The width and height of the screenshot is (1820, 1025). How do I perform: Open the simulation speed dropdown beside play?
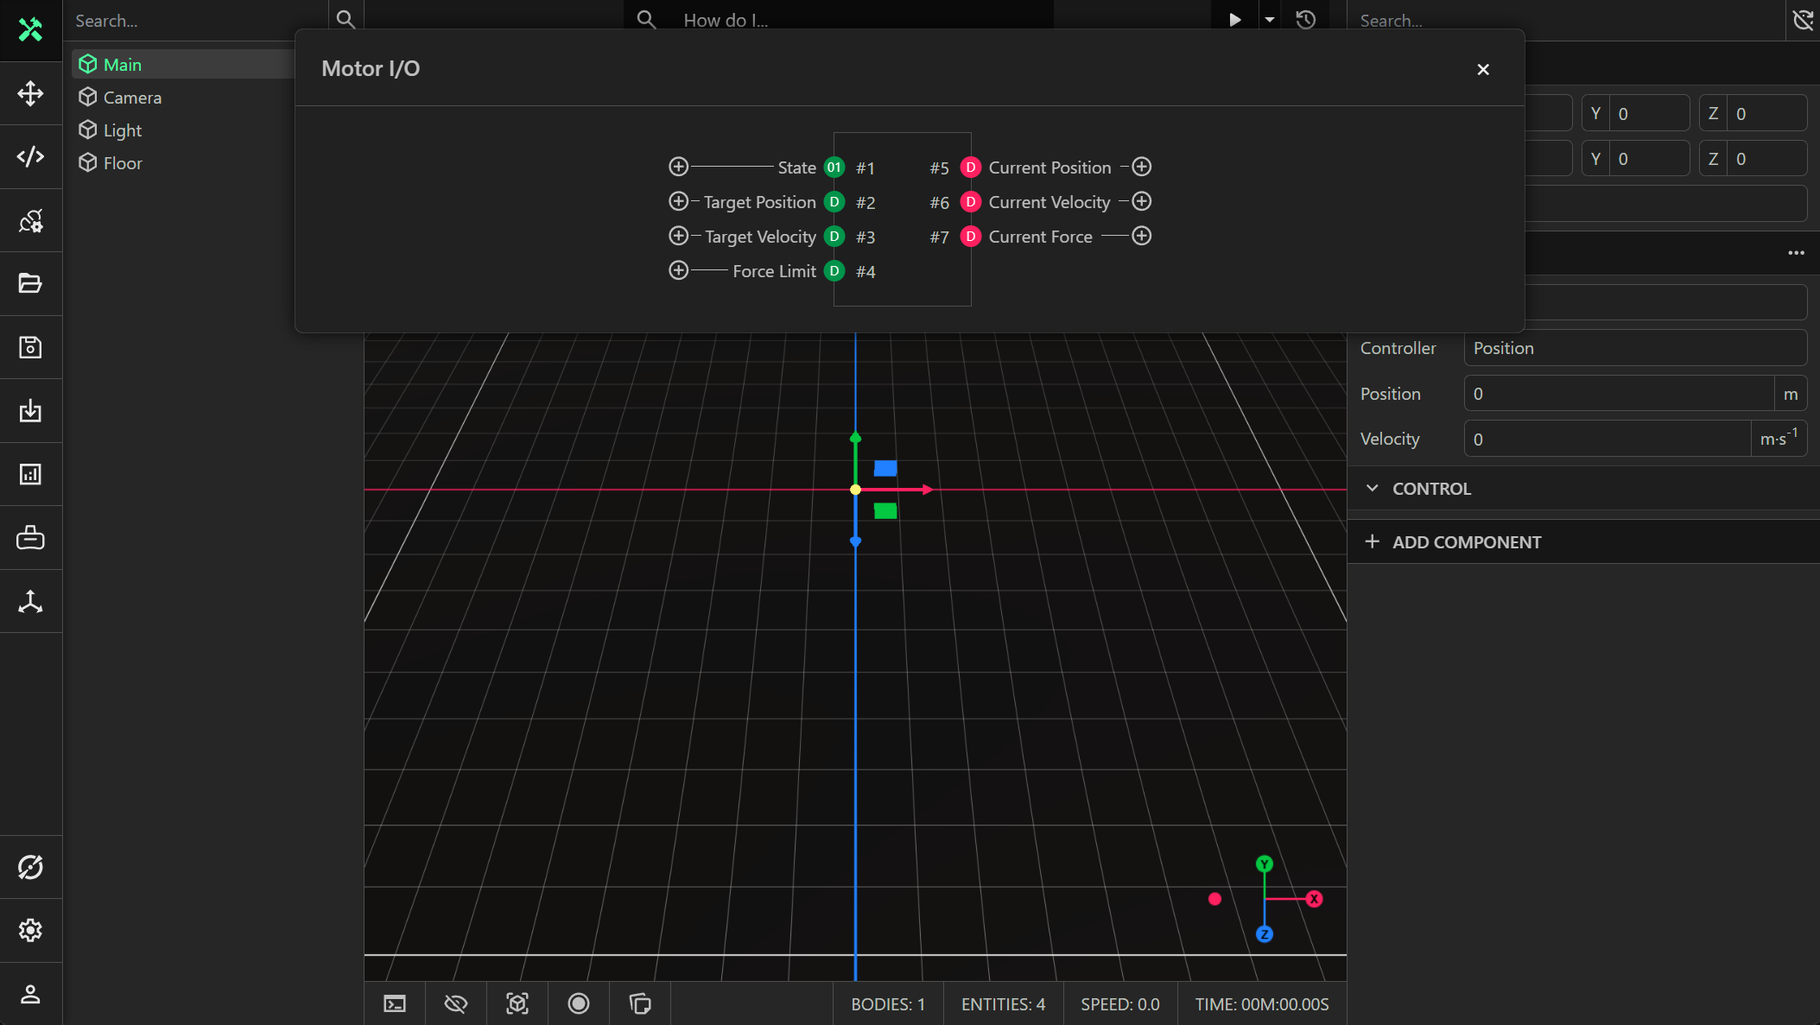coord(1269,19)
